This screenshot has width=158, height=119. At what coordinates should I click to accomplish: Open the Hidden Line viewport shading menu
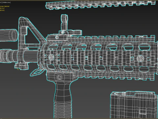click(7, 2)
